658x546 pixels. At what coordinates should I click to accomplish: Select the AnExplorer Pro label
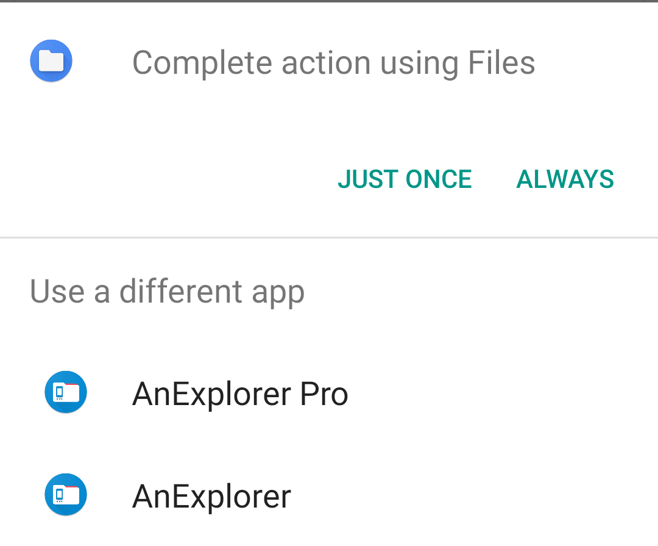pos(240,393)
